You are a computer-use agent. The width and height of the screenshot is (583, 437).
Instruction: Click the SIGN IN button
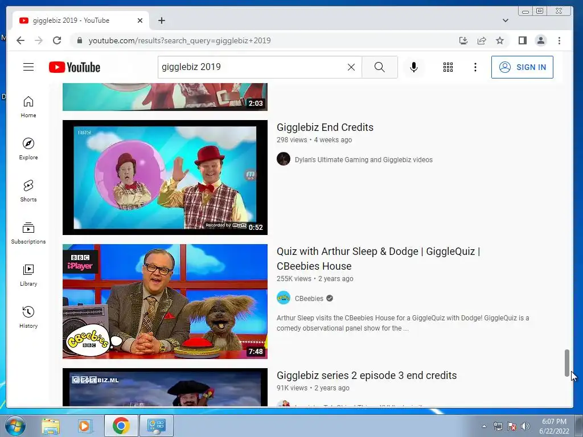(522, 67)
